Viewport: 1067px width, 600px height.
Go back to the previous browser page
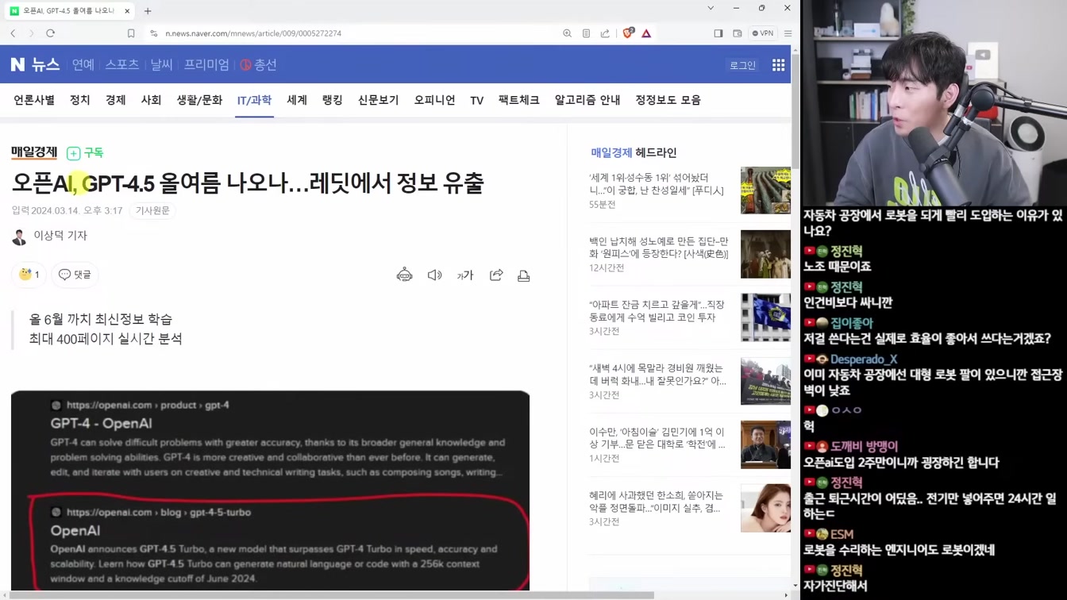coord(13,33)
